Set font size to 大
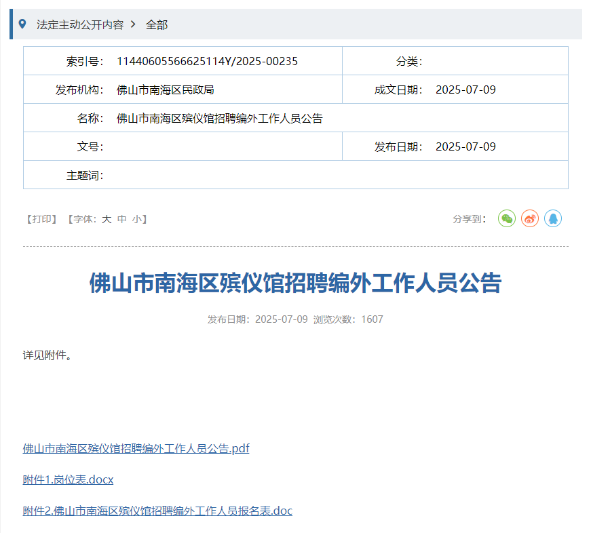 (107, 219)
